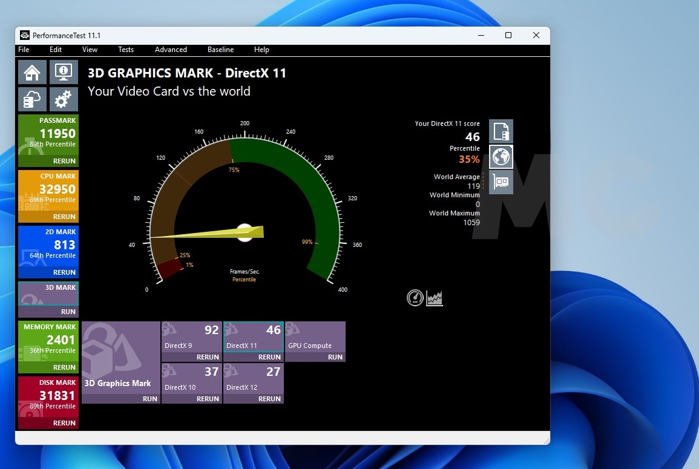Click the DirectX 11 tile score 46
Screen dimensions: 699x469
click(274, 330)
